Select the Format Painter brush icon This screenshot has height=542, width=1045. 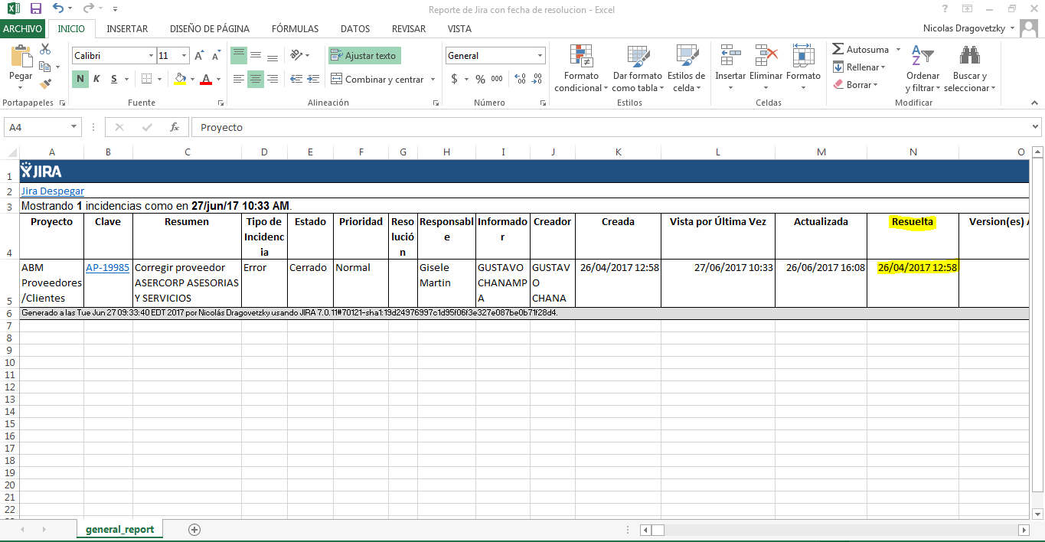click(x=45, y=83)
